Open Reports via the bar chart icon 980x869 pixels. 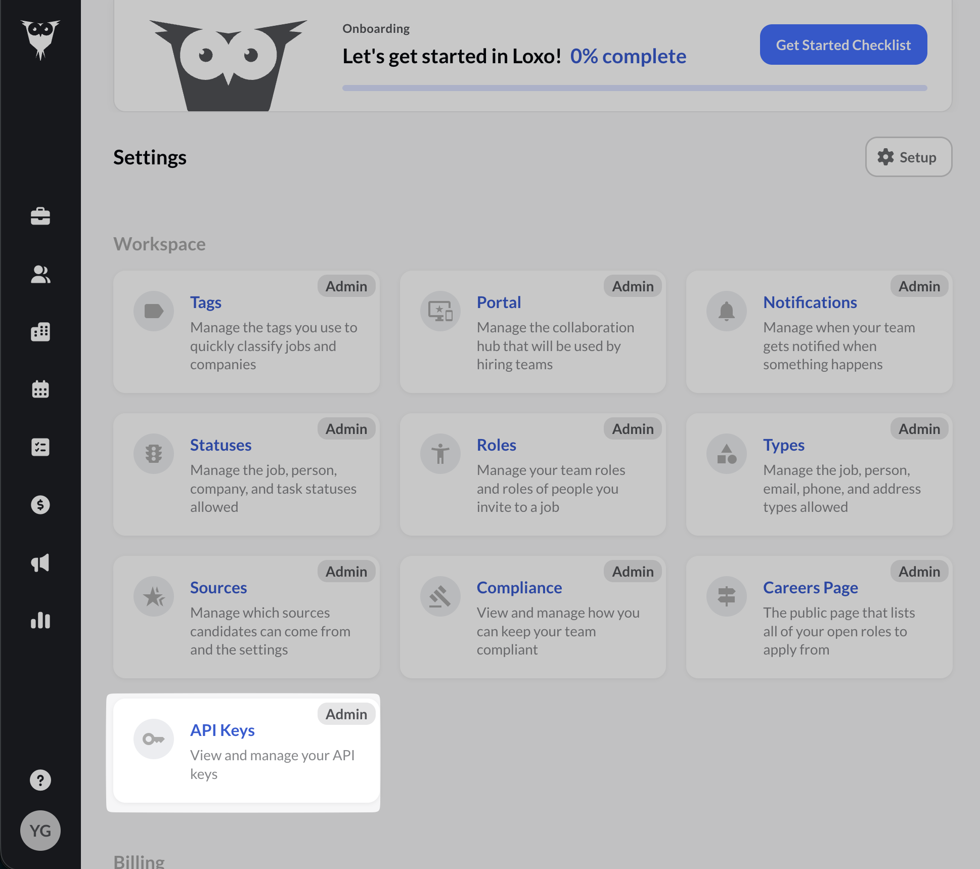[x=40, y=620]
